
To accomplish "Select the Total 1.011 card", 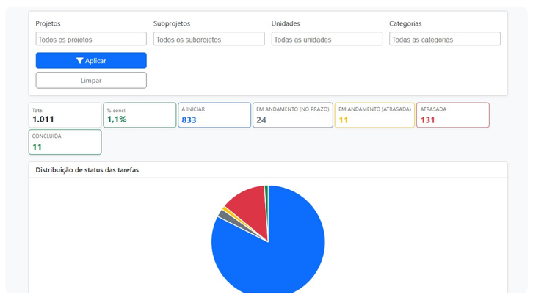I will [x=65, y=115].
